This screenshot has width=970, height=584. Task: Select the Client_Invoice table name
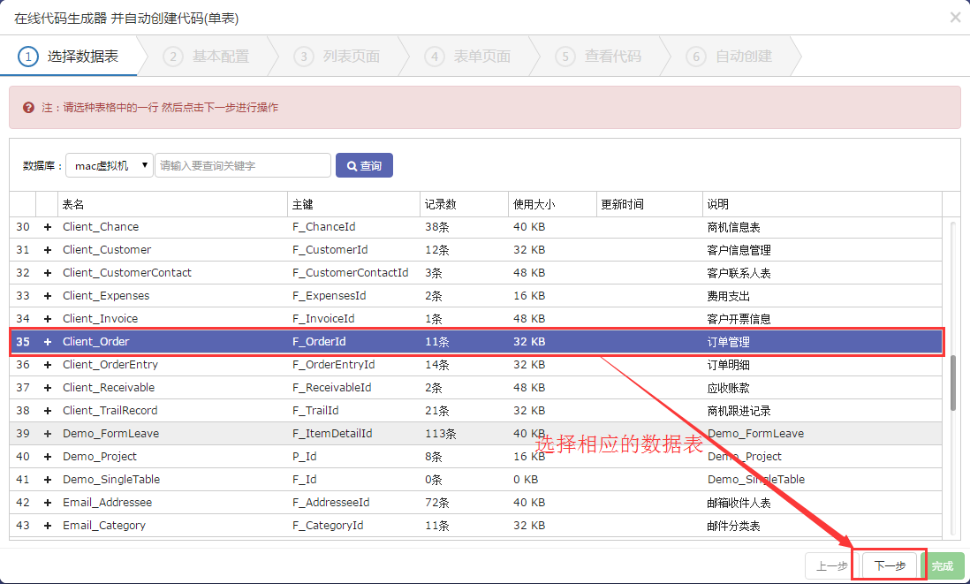point(100,319)
